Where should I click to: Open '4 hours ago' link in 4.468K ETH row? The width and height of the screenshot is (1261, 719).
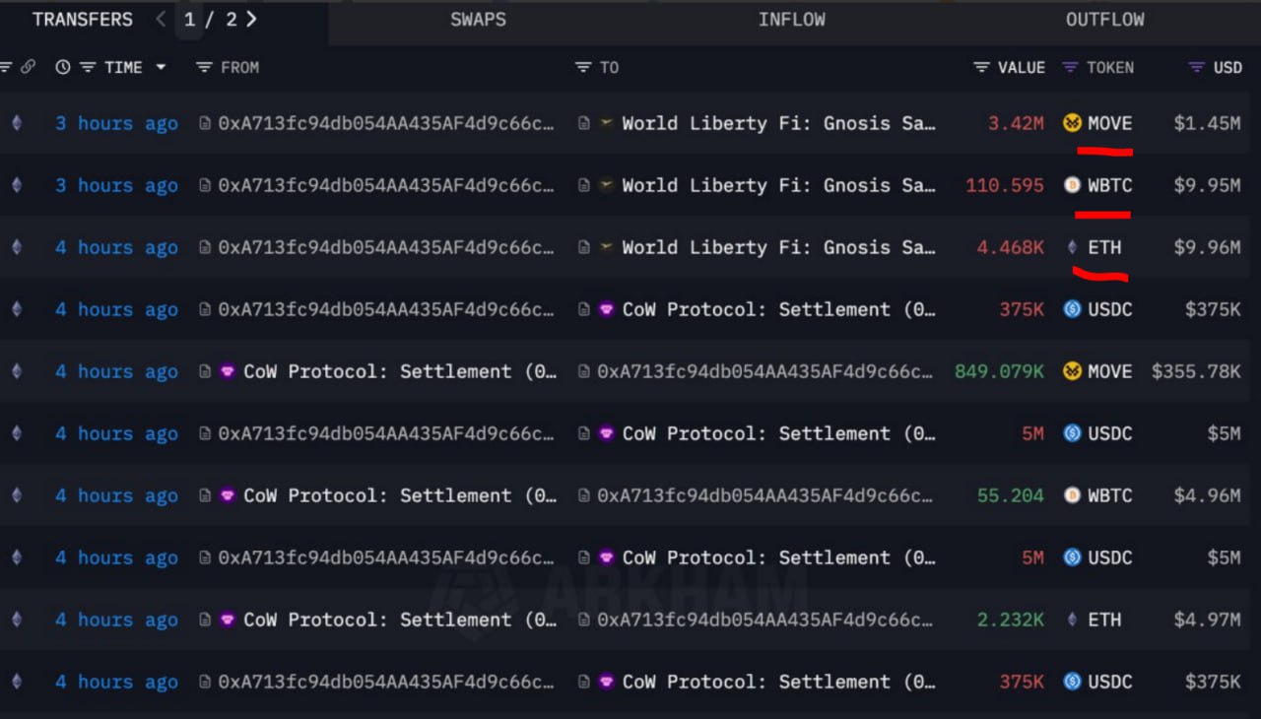(116, 247)
